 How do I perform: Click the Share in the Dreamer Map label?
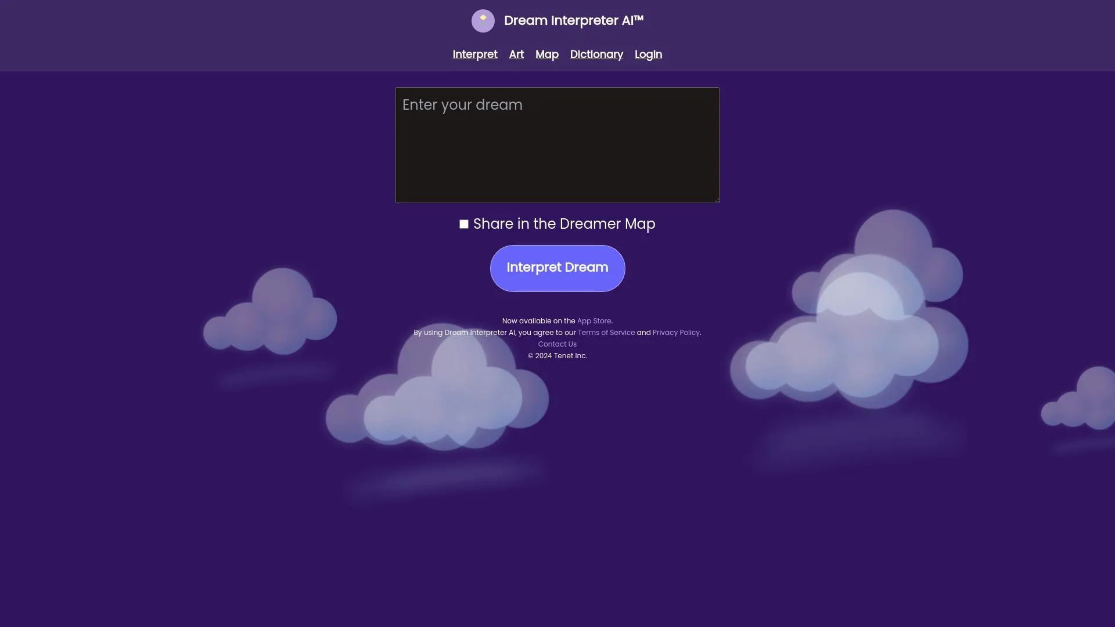(564, 224)
